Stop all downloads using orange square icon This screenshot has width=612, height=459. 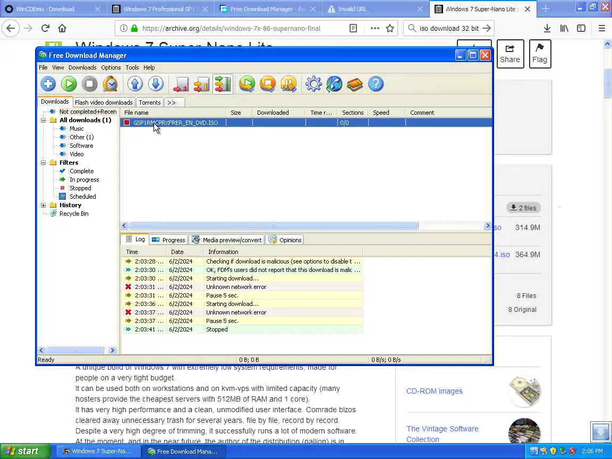[x=268, y=84]
